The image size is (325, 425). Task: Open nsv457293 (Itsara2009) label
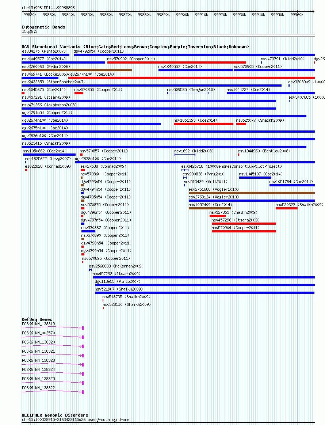click(x=117, y=274)
